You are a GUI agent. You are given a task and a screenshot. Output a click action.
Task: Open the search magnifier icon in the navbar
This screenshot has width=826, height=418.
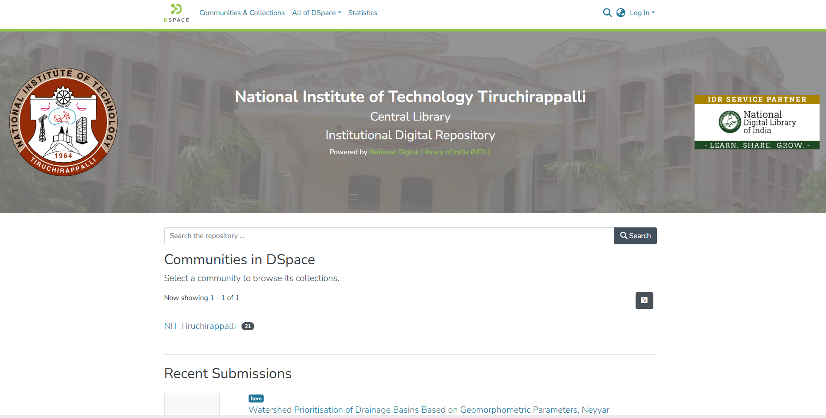(607, 13)
